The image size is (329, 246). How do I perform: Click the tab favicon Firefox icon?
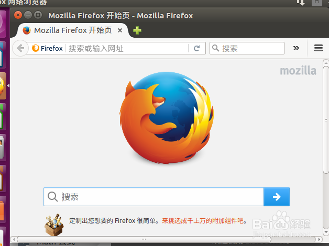click(27, 30)
